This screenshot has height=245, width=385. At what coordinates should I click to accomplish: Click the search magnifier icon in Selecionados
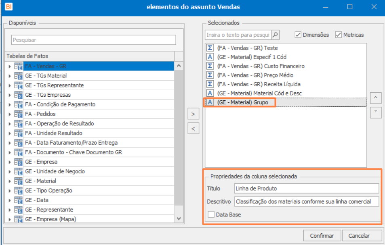click(x=275, y=35)
